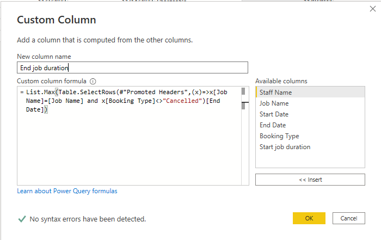Confirm with the OK button
The width and height of the screenshot is (381, 240).
309,218
